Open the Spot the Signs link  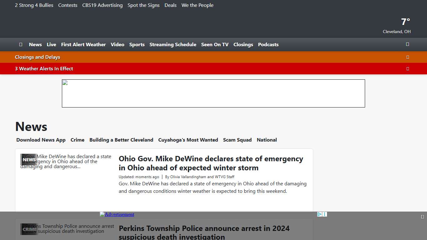143,5
